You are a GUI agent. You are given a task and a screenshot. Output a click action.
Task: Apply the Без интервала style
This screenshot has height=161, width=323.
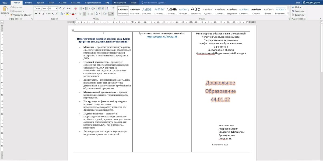pos(135,11)
